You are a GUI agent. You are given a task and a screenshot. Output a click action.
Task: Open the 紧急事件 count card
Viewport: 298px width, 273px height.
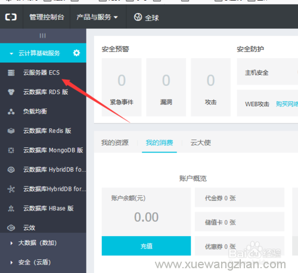point(122,87)
